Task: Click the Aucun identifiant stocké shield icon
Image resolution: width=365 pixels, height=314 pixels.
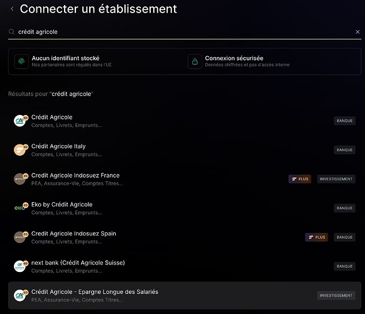Action: coord(21,62)
